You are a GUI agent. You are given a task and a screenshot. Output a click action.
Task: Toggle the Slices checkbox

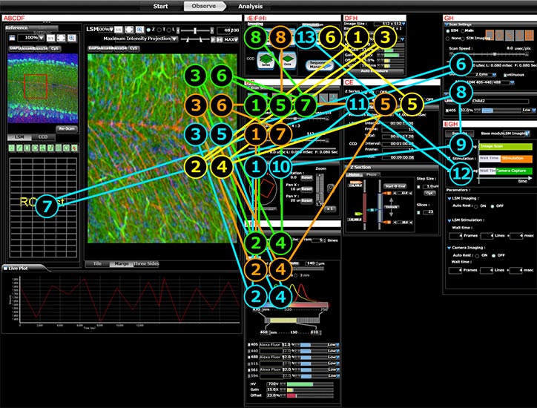point(418,212)
